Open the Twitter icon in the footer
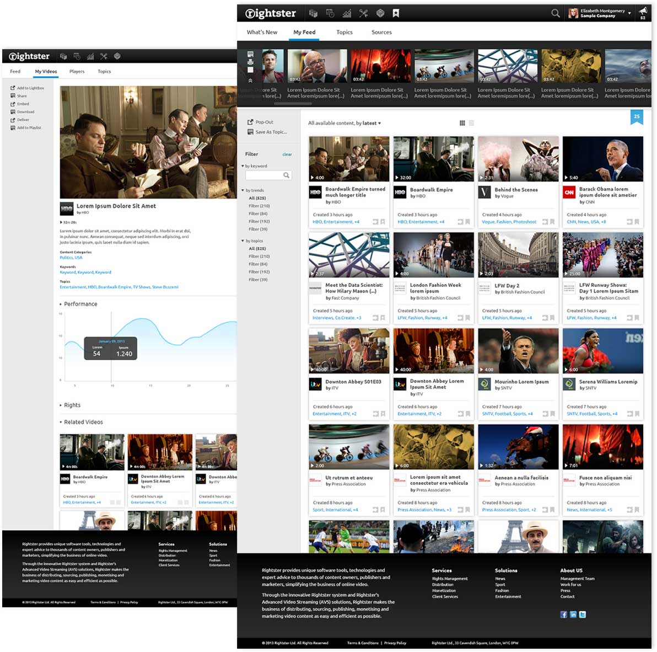The image size is (657, 652). (583, 614)
